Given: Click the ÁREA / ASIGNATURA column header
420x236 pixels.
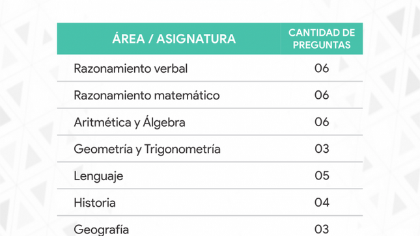Looking at the screenshot, I should [x=174, y=39].
